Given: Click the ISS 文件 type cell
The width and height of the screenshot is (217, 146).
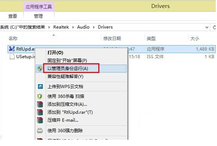Looking at the screenshot, I should pos(155,57).
